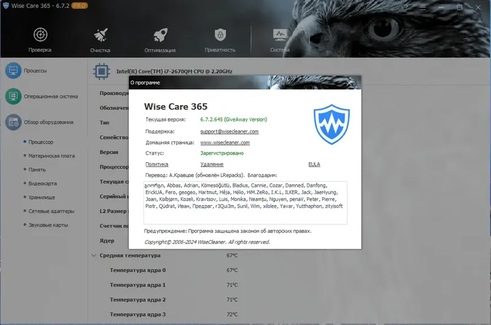Select Сетевые адаптеры in hardware list
This screenshot has width=491, height=325.
click(52, 211)
